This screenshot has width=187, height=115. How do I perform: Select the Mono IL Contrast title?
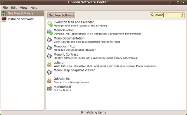coord(66,54)
